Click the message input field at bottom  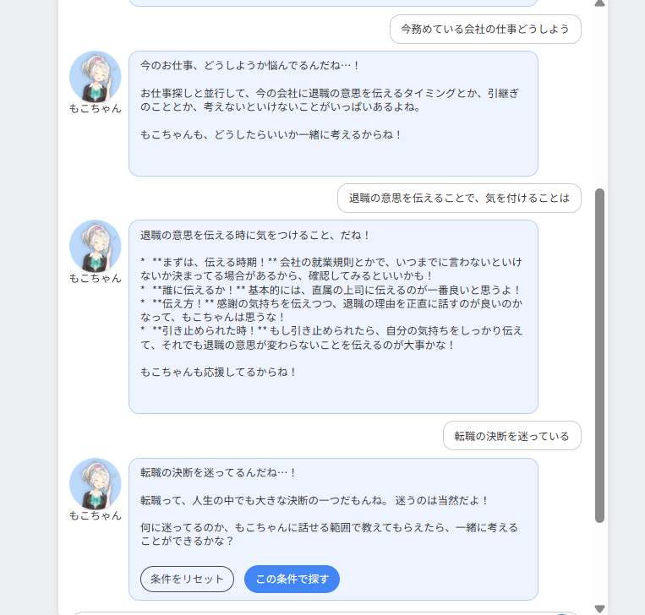coord(321,612)
